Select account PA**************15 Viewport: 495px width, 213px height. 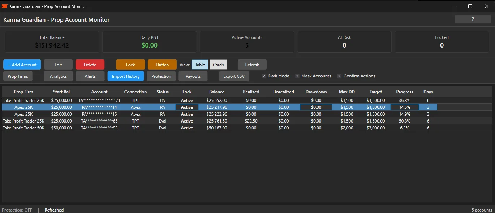99,114
